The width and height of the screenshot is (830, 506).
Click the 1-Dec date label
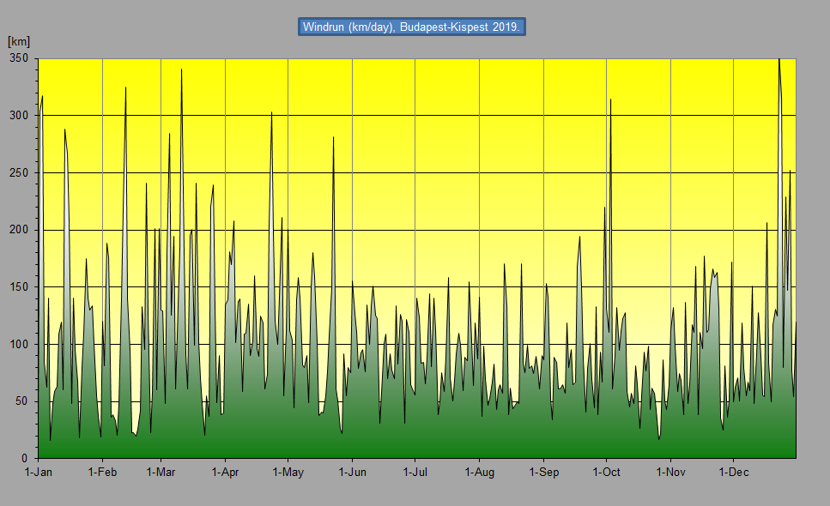733,473
